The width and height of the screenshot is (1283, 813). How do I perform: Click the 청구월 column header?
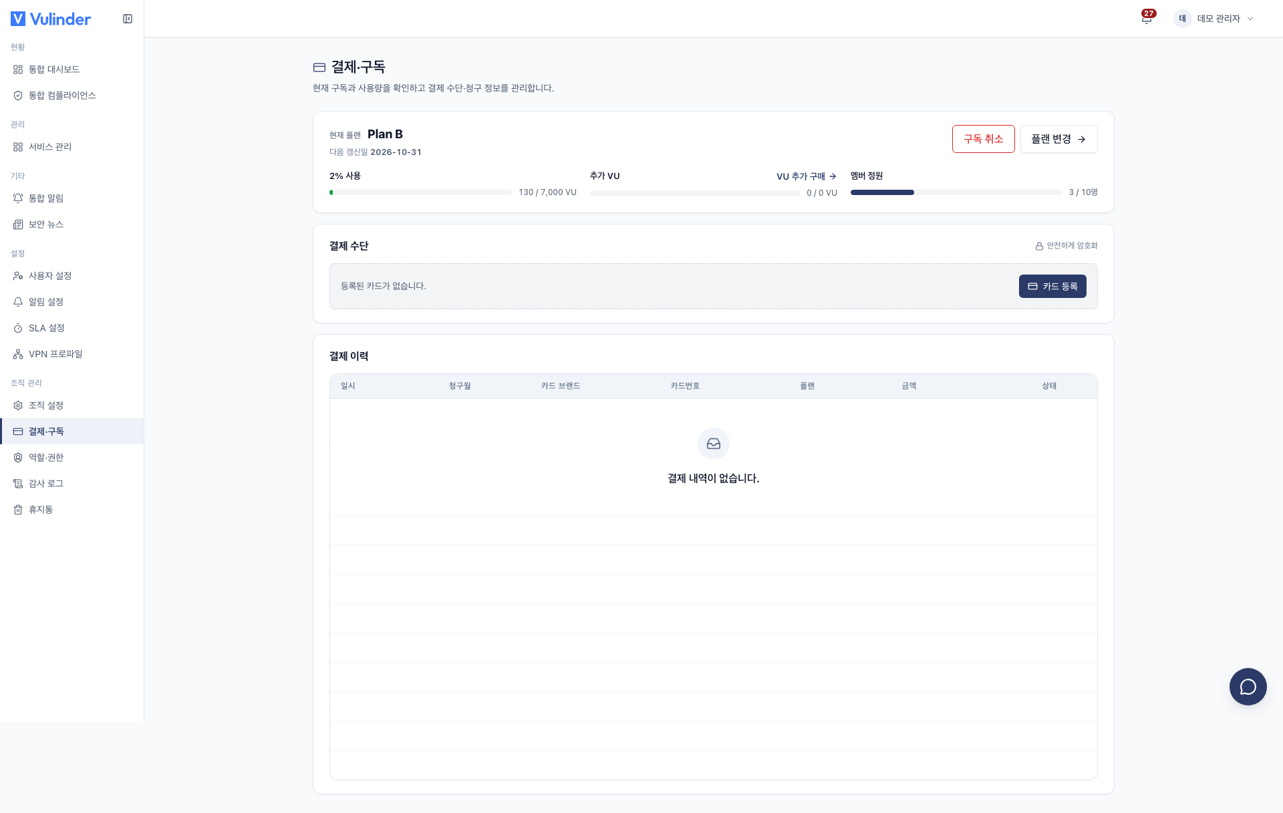pos(460,386)
